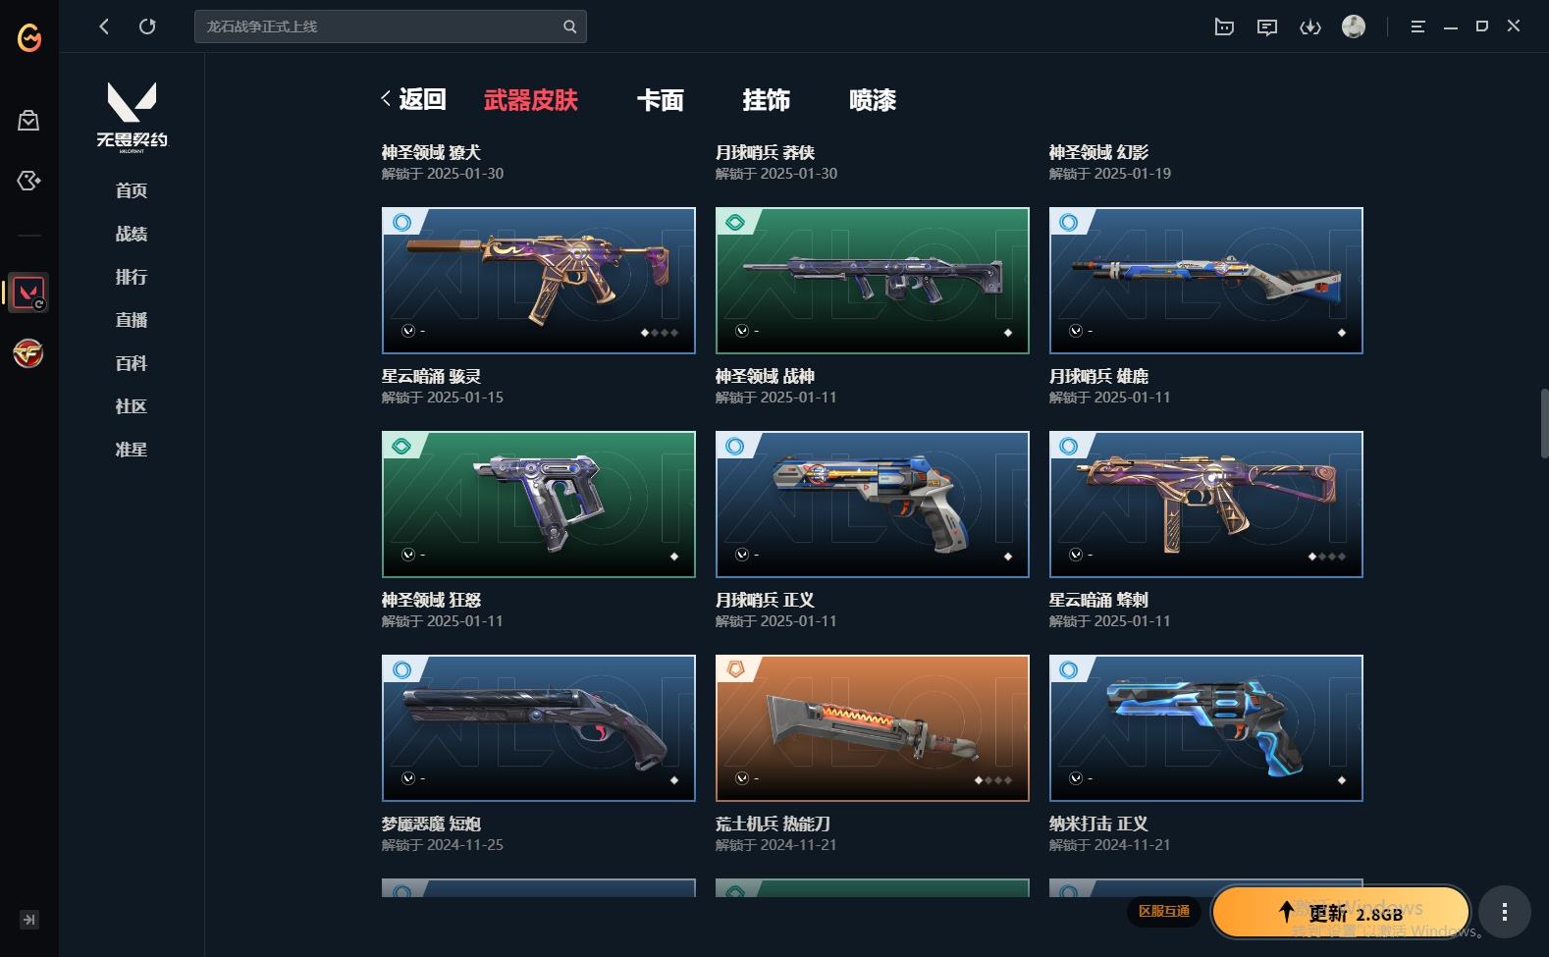The image size is (1549, 957).
Task: Open the messages icon in top bar
Action: 1267,27
